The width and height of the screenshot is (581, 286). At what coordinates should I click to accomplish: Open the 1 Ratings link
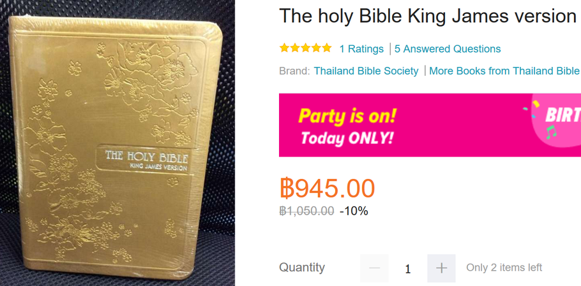click(x=361, y=49)
